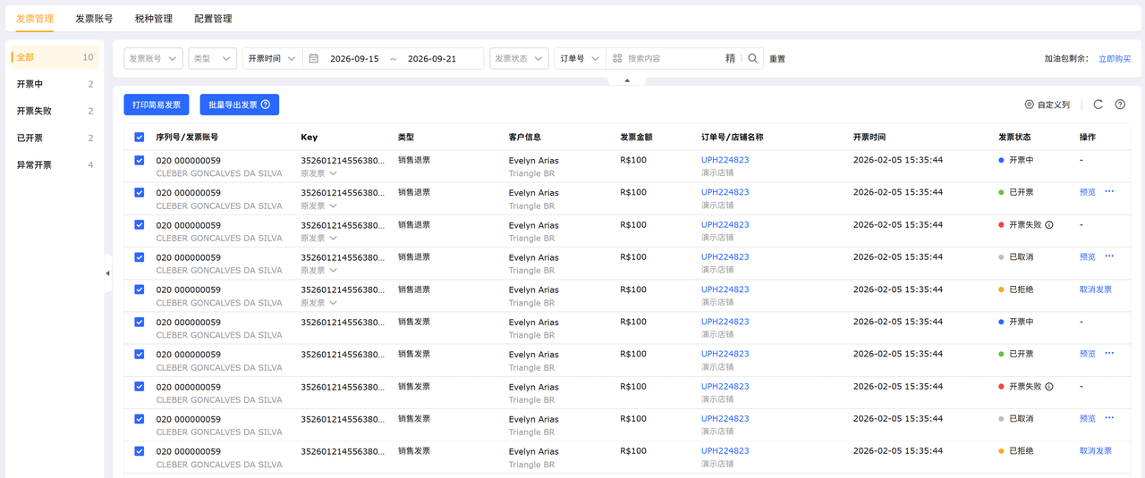Open the 发票状态 filter dropdown
This screenshot has height=478, width=1145.
tap(519, 58)
